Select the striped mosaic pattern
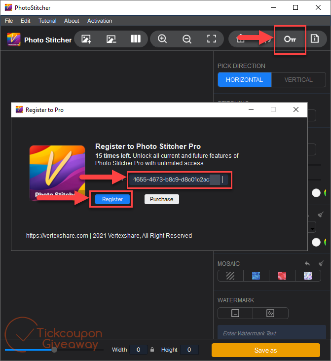 click(x=230, y=276)
